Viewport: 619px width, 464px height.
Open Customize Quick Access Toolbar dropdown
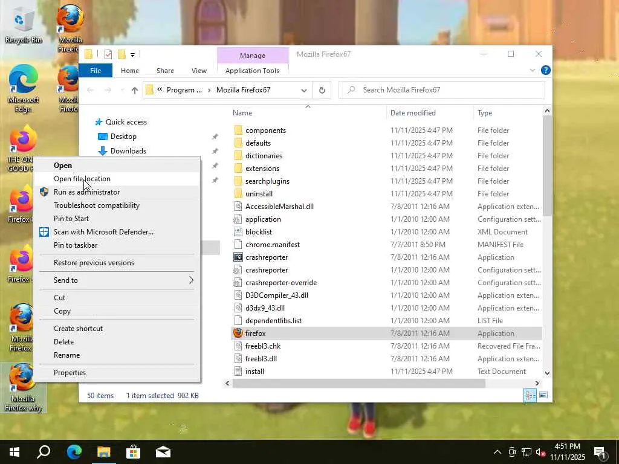[132, 55]
